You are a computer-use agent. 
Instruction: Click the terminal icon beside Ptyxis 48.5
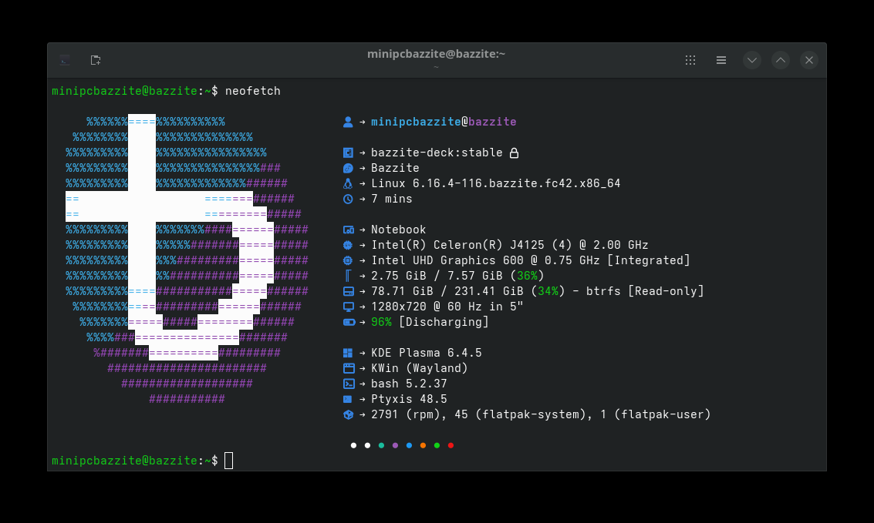pos(347,399)
